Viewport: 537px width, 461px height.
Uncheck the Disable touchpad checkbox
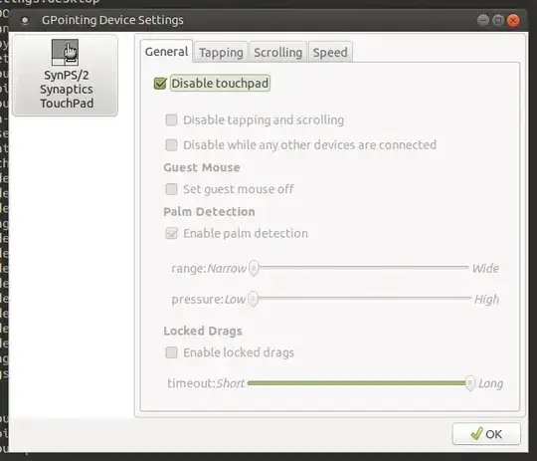point(160,83)
